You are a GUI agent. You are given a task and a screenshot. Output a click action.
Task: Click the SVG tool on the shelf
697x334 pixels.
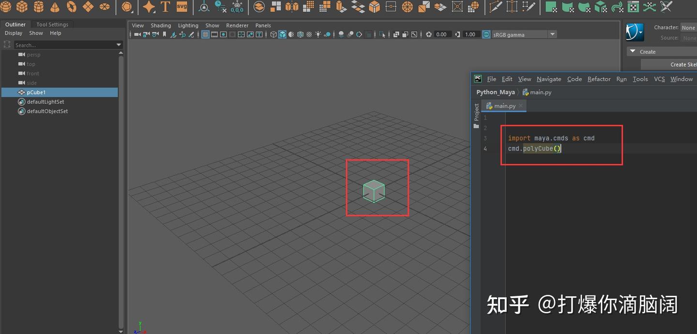click(182, 6)
